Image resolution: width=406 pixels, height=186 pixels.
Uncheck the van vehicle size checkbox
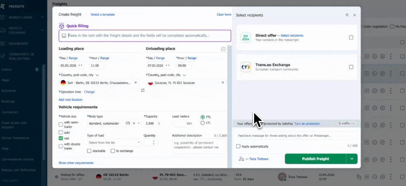point(61,138)
